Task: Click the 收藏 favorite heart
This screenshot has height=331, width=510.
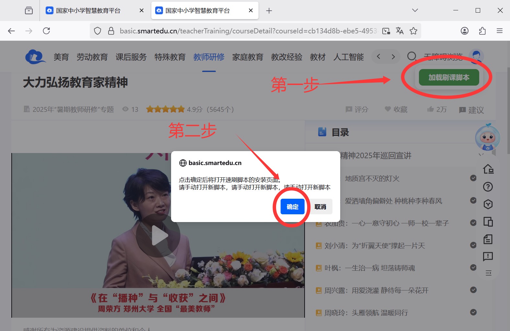Action: click(x=396, y=110)
